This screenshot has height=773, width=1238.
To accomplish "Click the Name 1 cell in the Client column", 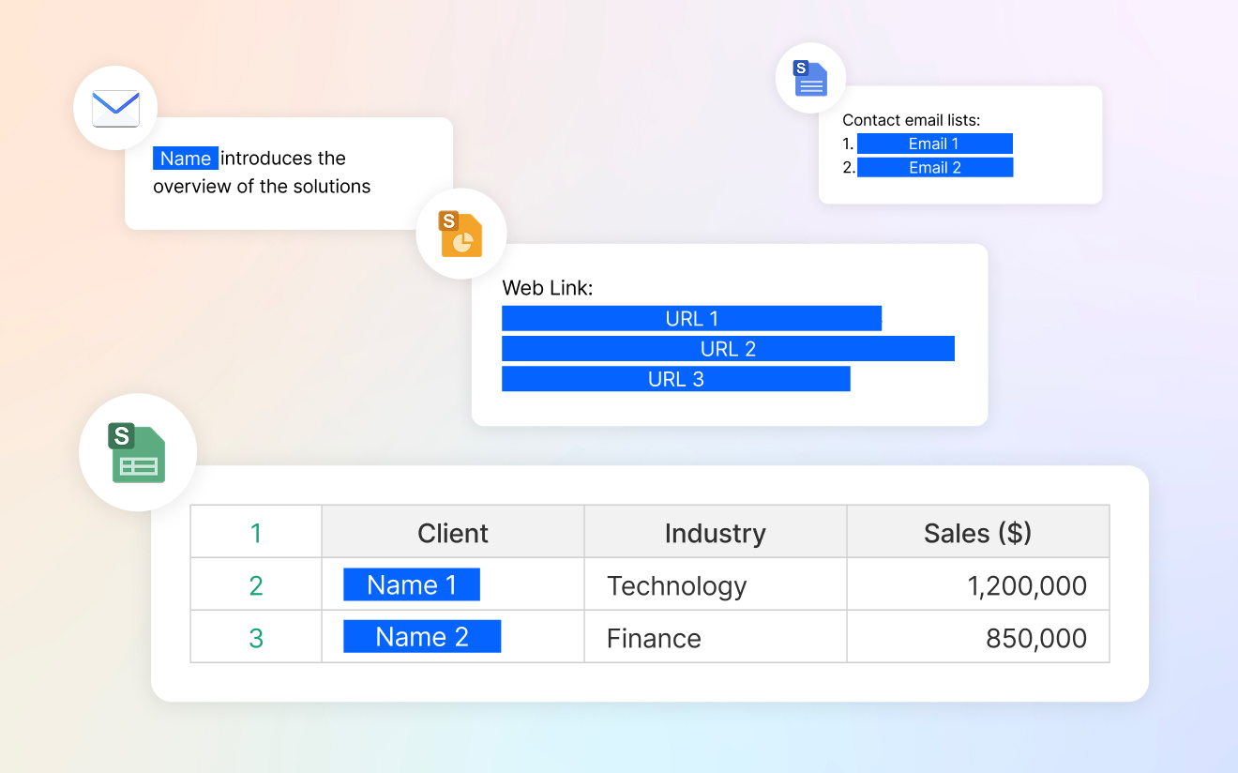I will click(x=412, y=584).
